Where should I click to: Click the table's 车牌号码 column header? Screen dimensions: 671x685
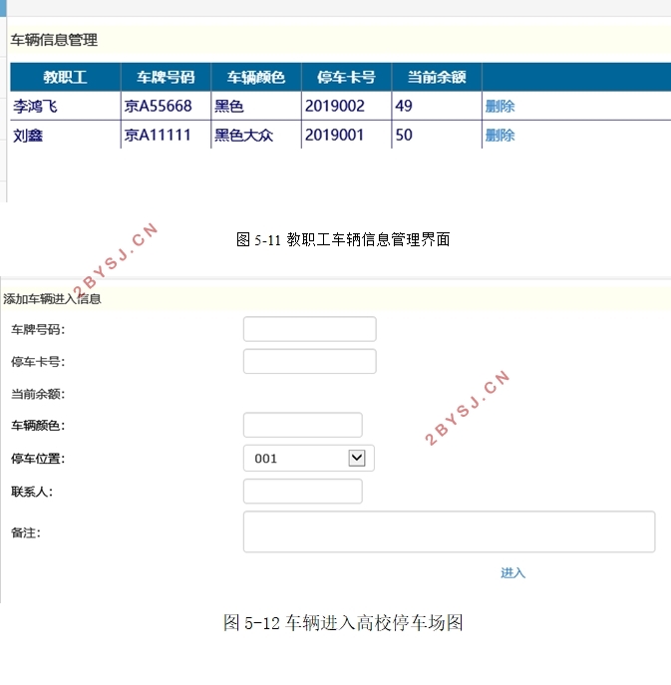click(x=166, y=78)
